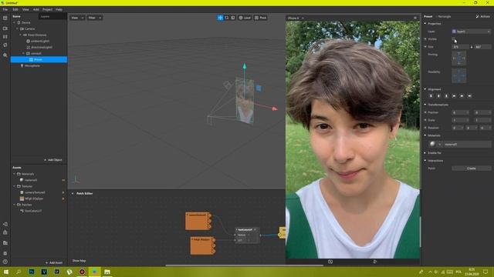
Task: Collapse the Patch Editor panel arrow
Action: (73, 193)
